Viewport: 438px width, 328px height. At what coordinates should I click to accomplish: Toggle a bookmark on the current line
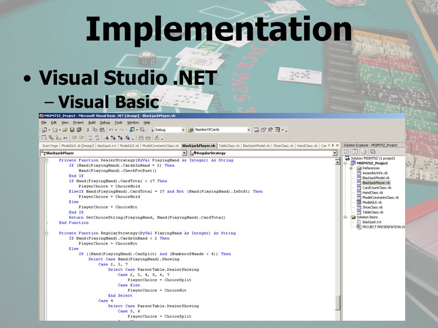106,138
